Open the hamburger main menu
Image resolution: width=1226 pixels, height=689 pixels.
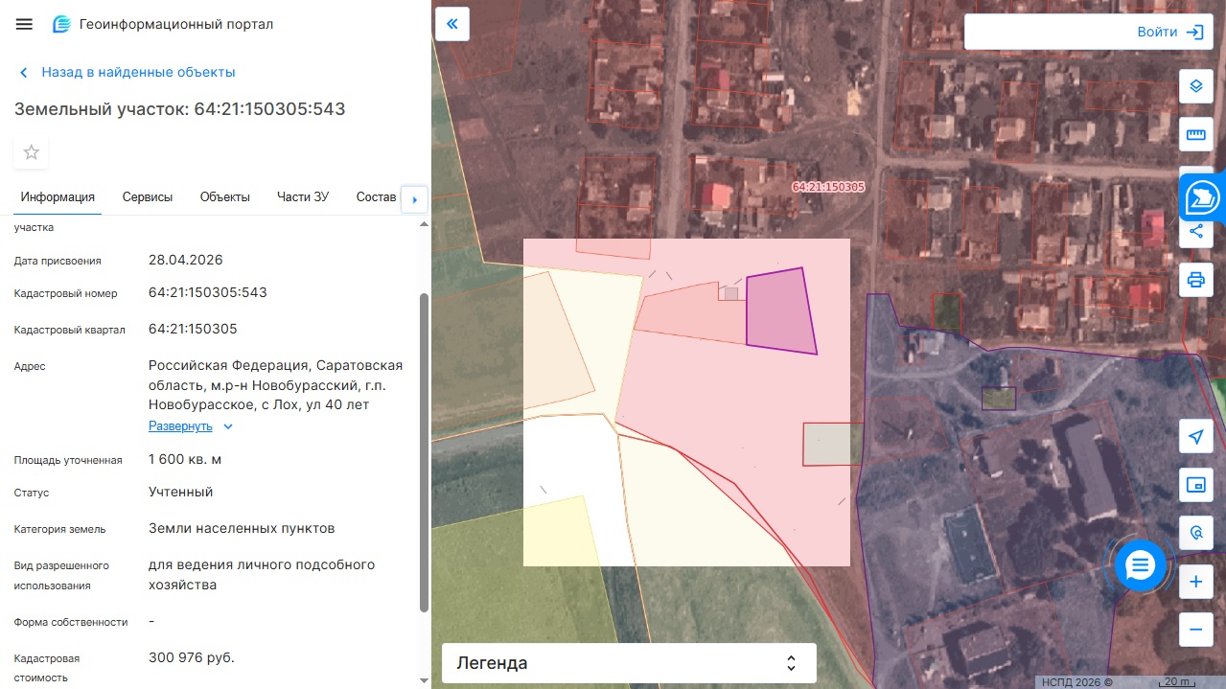tap(24, 24)
